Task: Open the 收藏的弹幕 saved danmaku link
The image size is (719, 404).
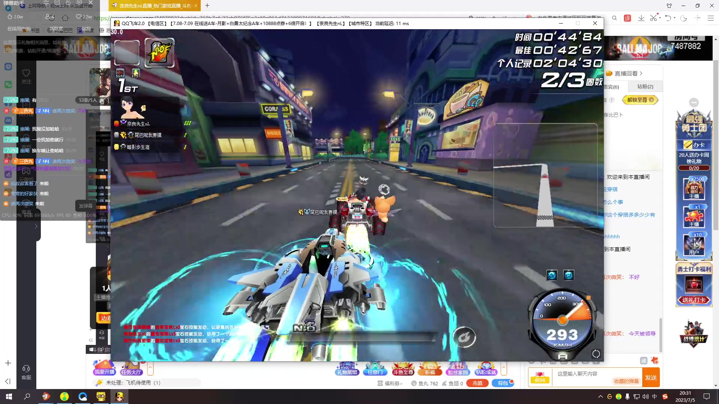Action: pos(626,381)
